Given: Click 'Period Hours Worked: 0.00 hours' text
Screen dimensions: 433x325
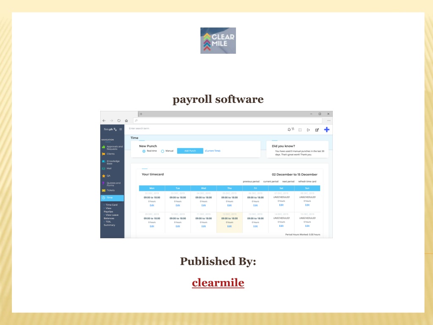Looking at the screenshot, I should point(303,234).
